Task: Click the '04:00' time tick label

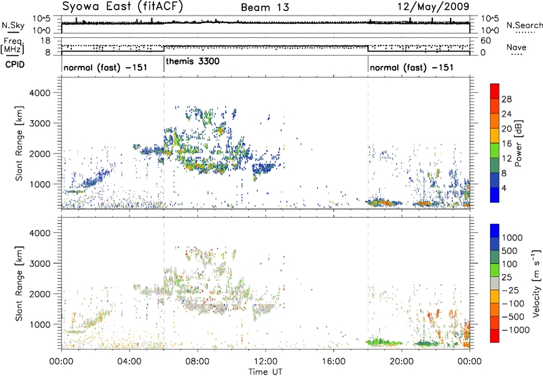Action: tap(130, 362)
